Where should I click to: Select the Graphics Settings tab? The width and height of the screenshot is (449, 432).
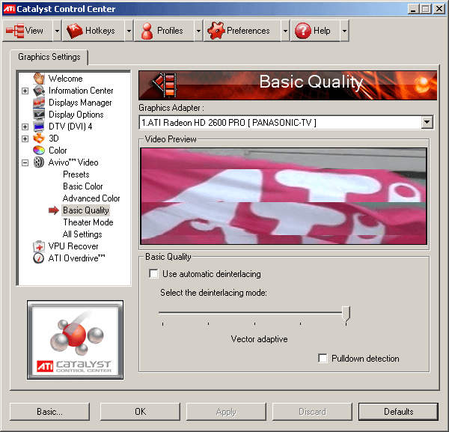pyautogui.click(x=49, y=57)
